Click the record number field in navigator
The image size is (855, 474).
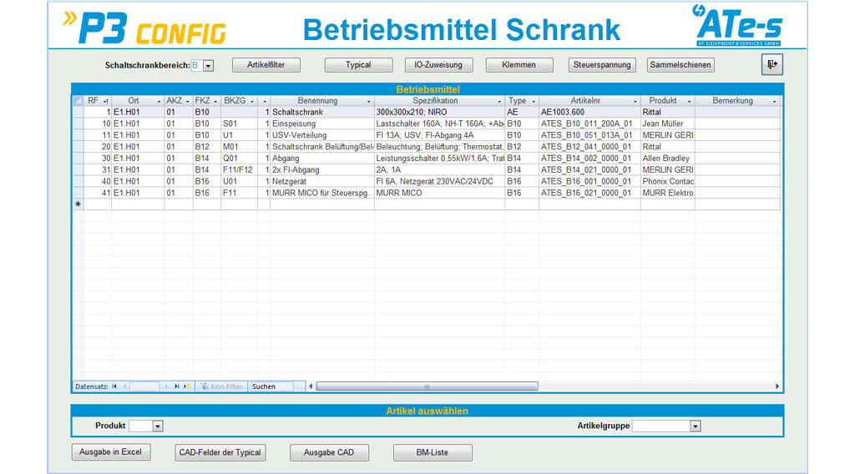click(x=144, y=386)
